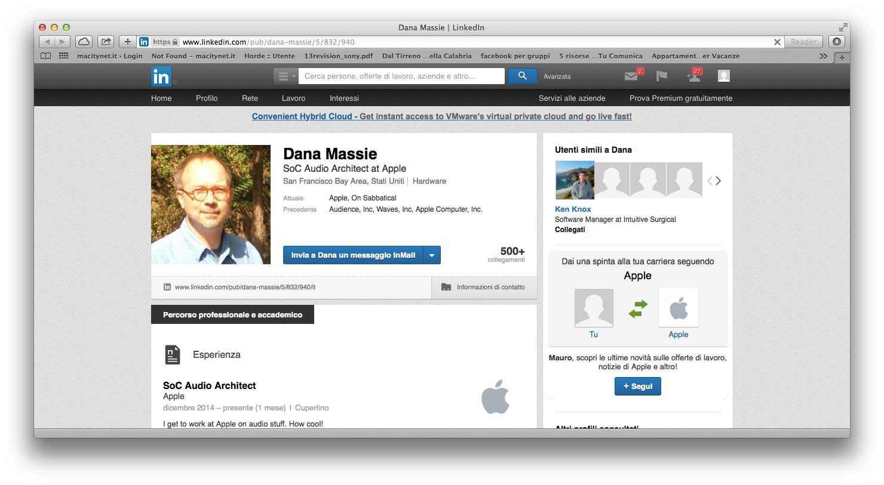
Task: Open the messages envelope icon
Action: 631,76
